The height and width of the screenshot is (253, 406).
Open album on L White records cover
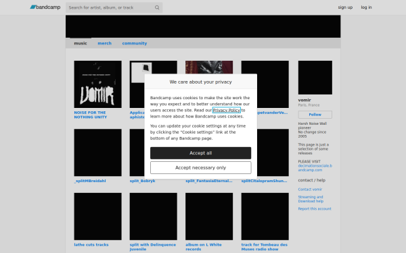pyautogui.click(x=209, y=217)
